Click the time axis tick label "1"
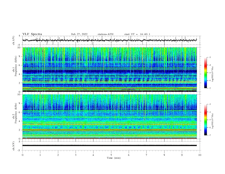 click(x=40, y=155)
